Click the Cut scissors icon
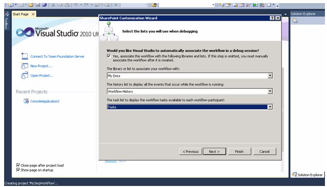The height and width of the screenshot is (187, 327). click(53, 5)
